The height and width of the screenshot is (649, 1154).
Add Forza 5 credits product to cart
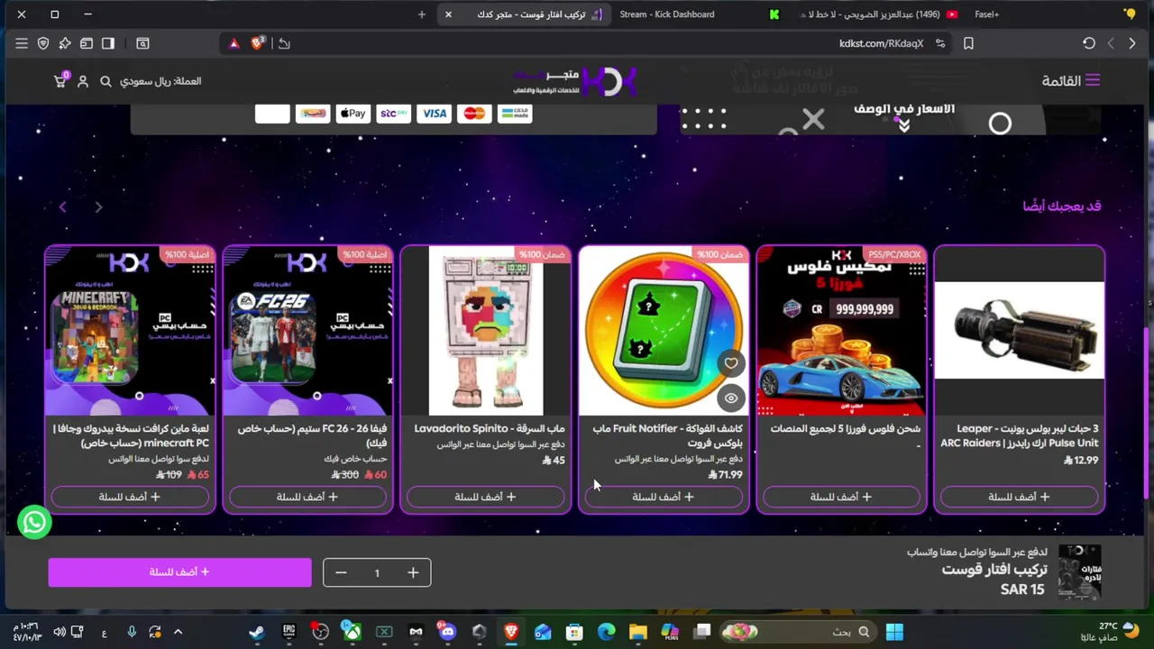[x=841, y=497]
